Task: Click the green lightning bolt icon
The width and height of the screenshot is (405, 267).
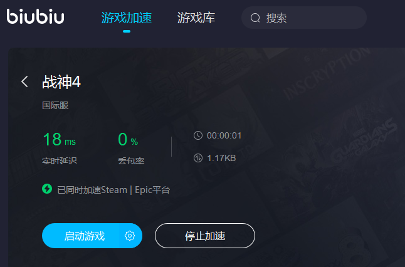Action: click(x=47, y=189)
